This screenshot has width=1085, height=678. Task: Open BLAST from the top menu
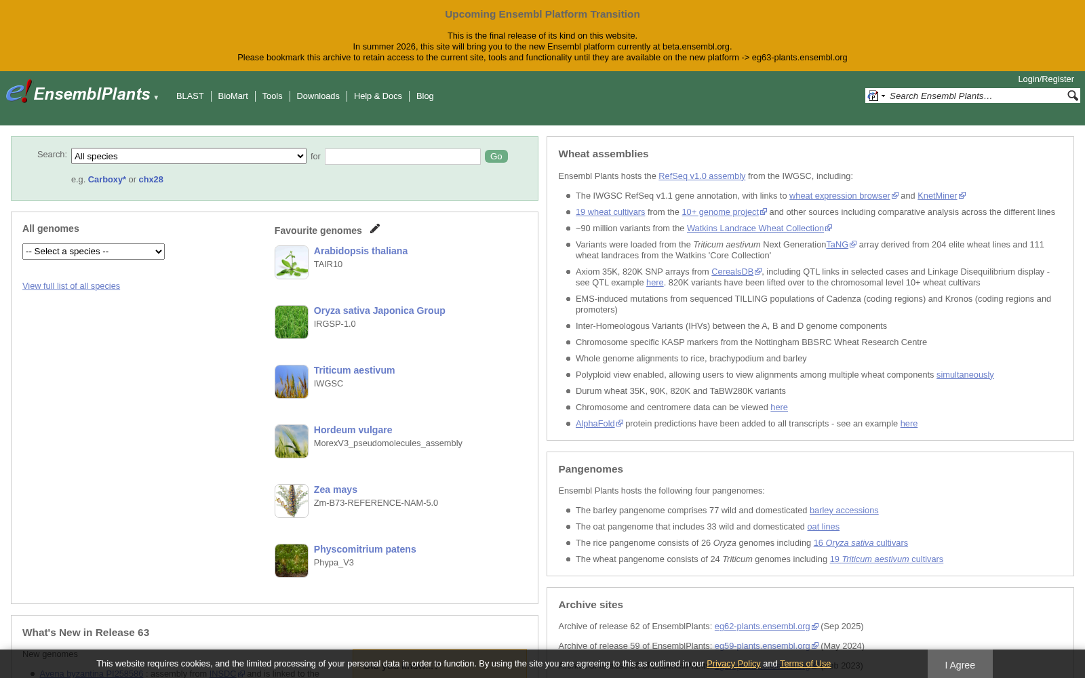[x=190, y=96]
